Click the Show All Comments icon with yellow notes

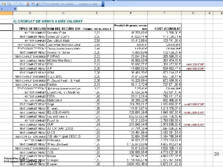pos(4,4)
